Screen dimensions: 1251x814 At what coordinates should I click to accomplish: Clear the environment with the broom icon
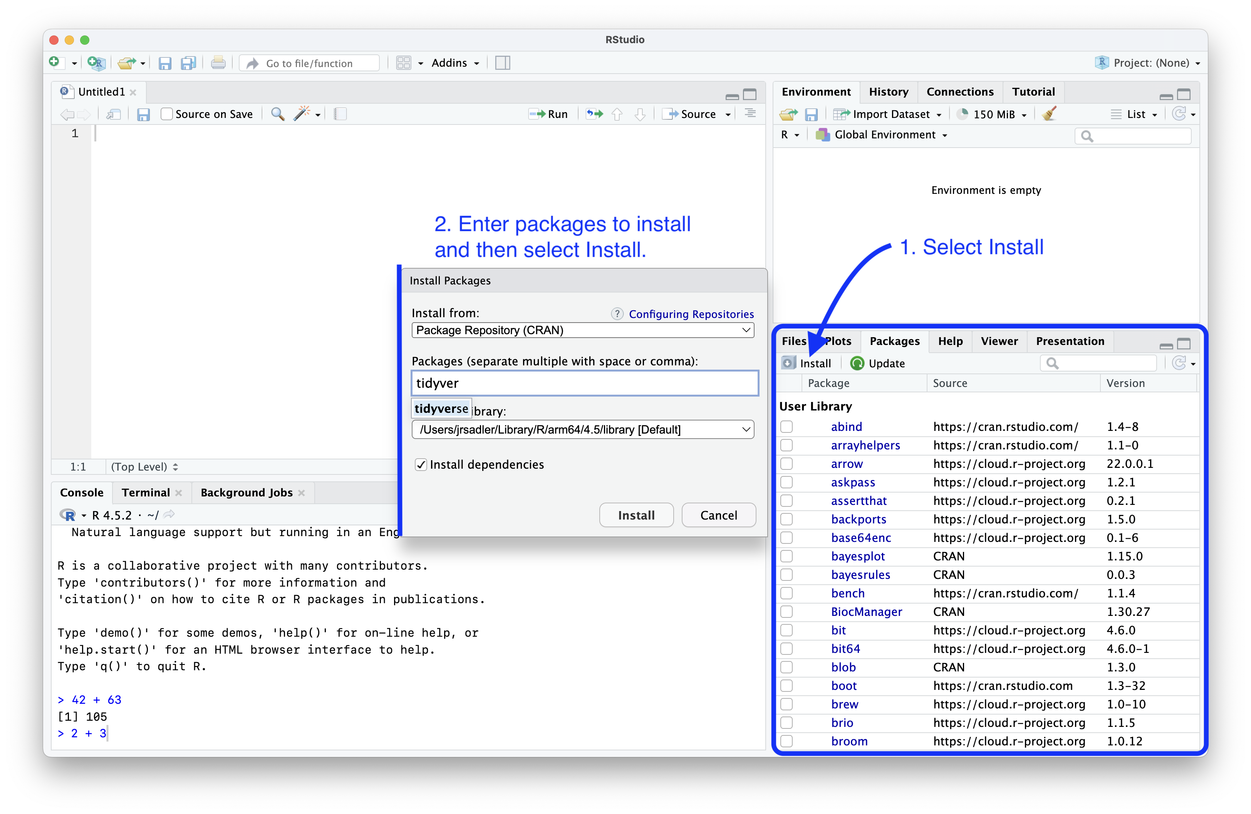[x=1049, y=114]
